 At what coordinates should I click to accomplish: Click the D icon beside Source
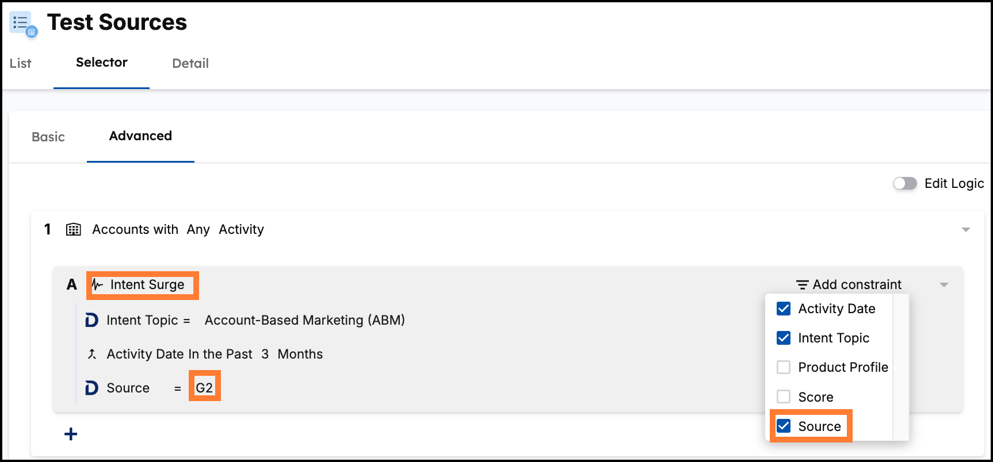91,388
